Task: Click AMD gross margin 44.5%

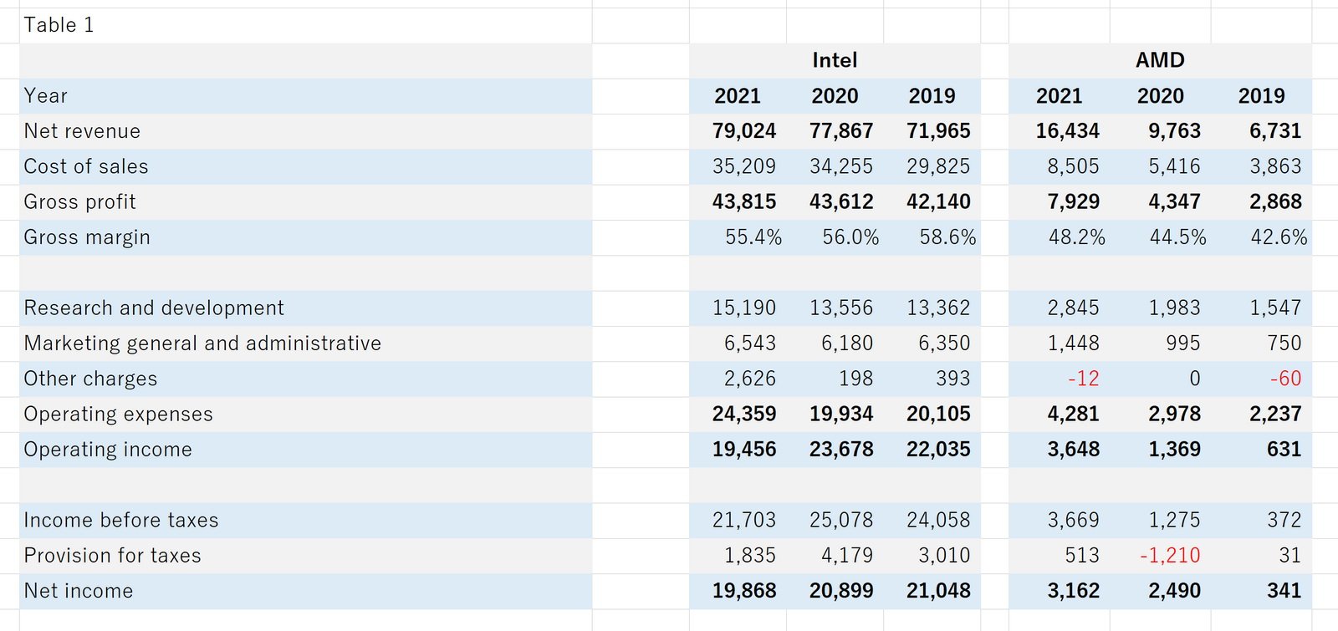Action: [x=1177, y=237]
